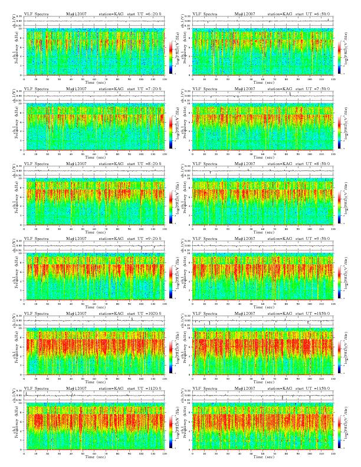Click the ch.1(V) waveform strip above 11:20:0 spectrogram
361x467 pixels.
(x=94, y=396)
